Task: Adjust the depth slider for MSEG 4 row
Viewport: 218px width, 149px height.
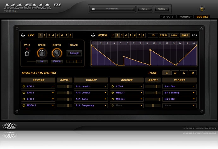Action: [153, 99]
